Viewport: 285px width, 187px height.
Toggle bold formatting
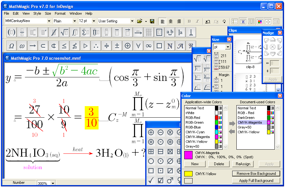coord(190,21)
